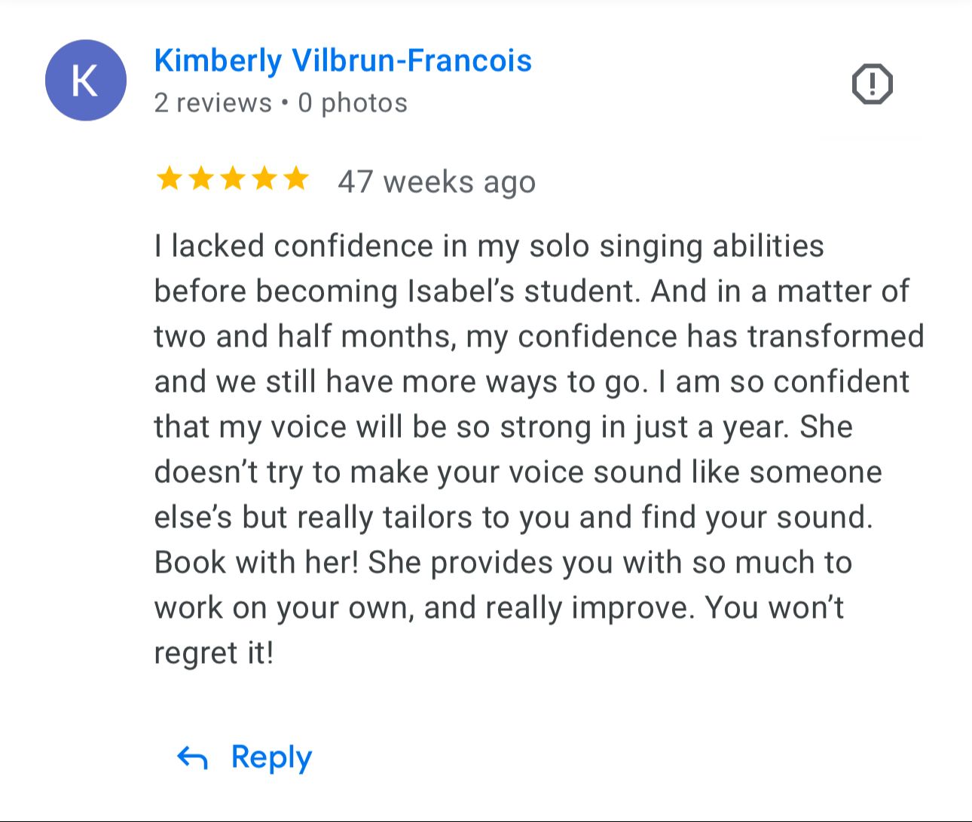Click the reply arrow icon
972x822 pixels.
coord(192,757)
